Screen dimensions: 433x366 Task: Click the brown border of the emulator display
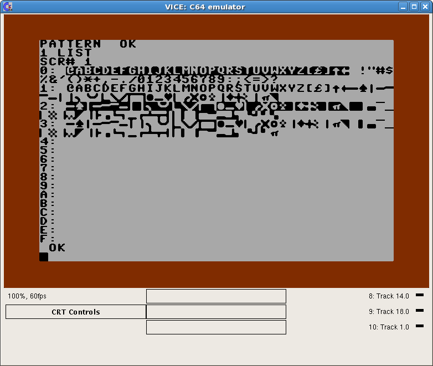(216, 274)
